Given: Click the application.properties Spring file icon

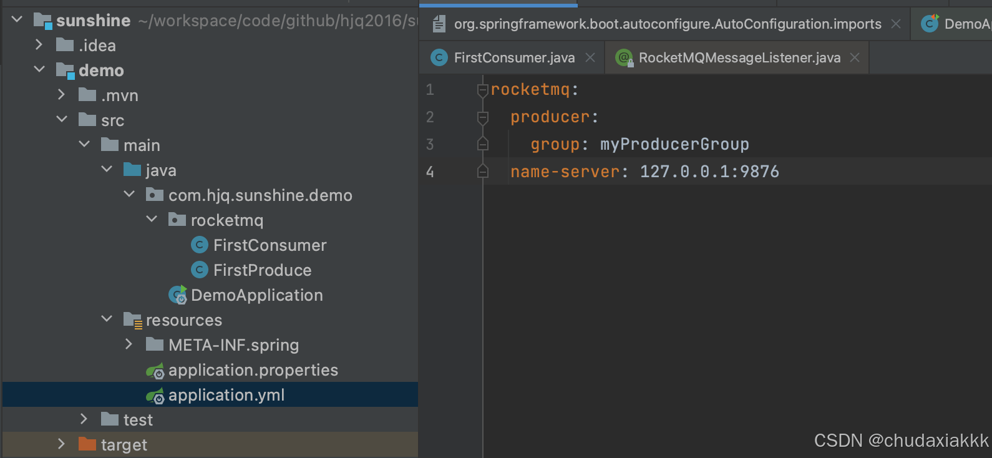Looking at the screenshot, I should pyautogui.click(x=155, y=371).
